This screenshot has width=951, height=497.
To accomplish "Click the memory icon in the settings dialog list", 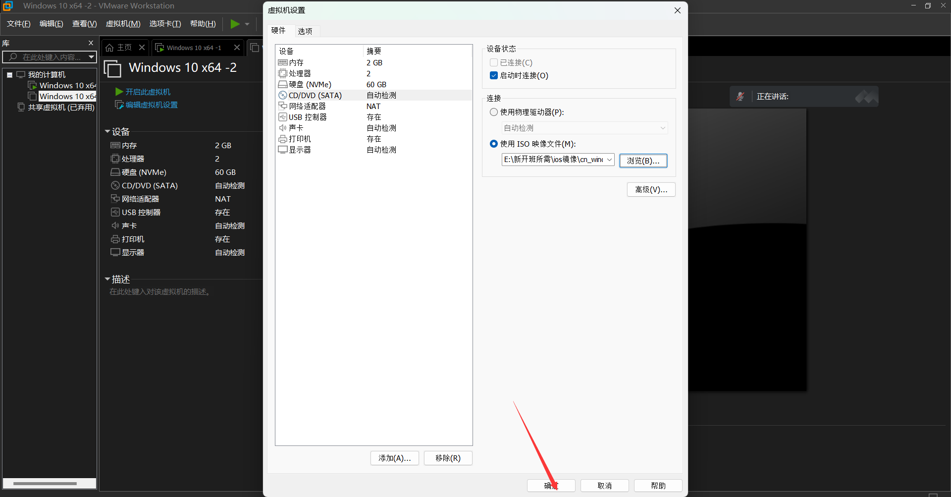I will 283,62.
